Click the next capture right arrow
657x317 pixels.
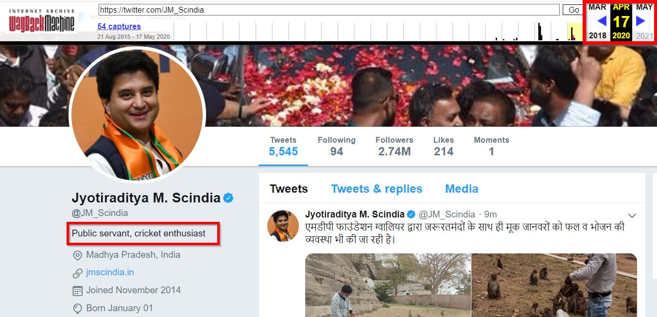[x=640, y=21]
